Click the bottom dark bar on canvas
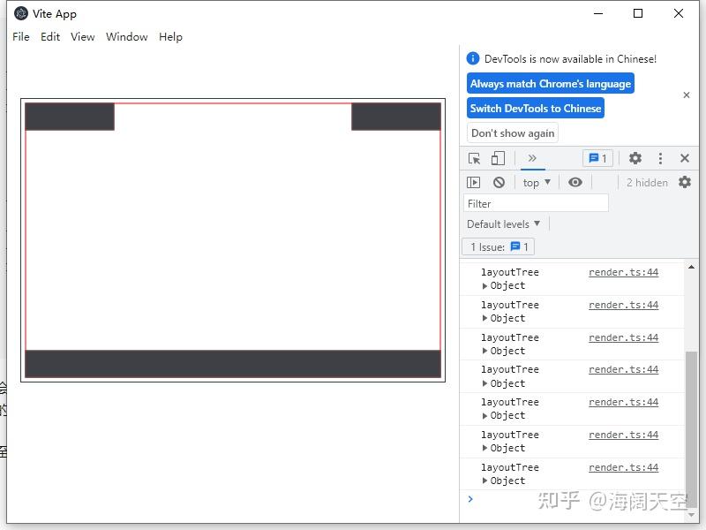This screenshot has width=706, height=530. (233, 364)
